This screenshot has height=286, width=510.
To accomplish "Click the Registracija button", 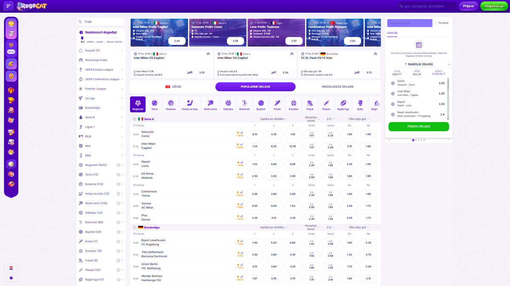I will (494, 6).
